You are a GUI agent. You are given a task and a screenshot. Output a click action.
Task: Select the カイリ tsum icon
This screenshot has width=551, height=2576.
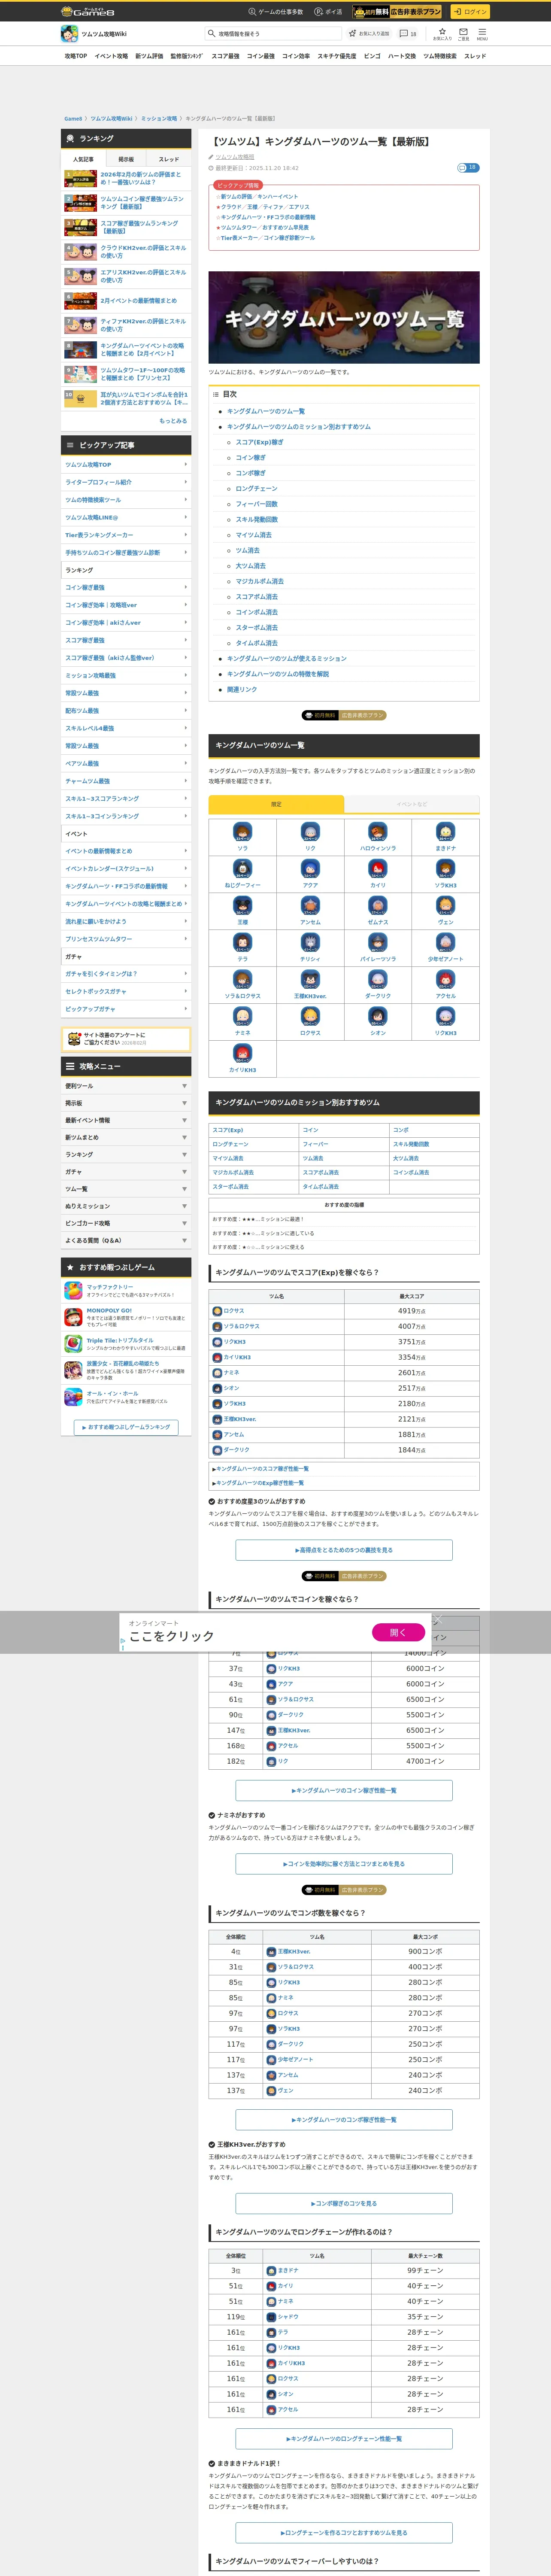(x=378, y=868)
